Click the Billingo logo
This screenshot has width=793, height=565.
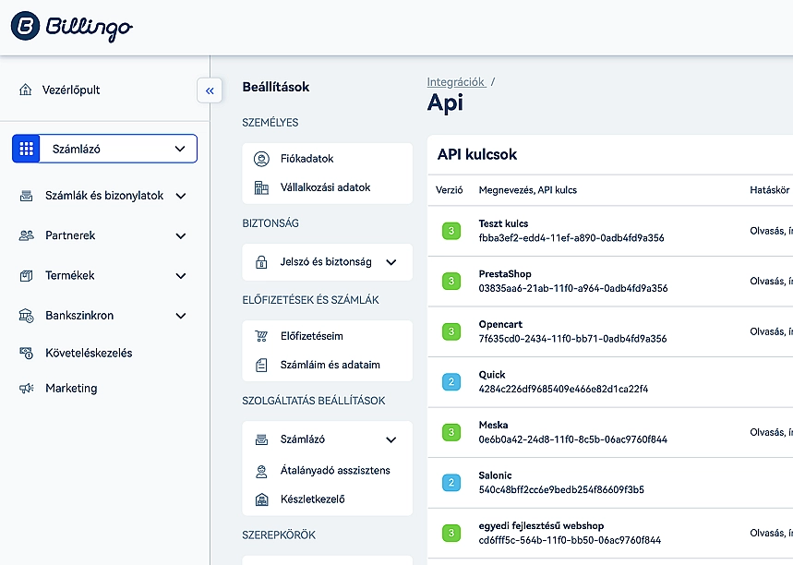tap(71, 27)
